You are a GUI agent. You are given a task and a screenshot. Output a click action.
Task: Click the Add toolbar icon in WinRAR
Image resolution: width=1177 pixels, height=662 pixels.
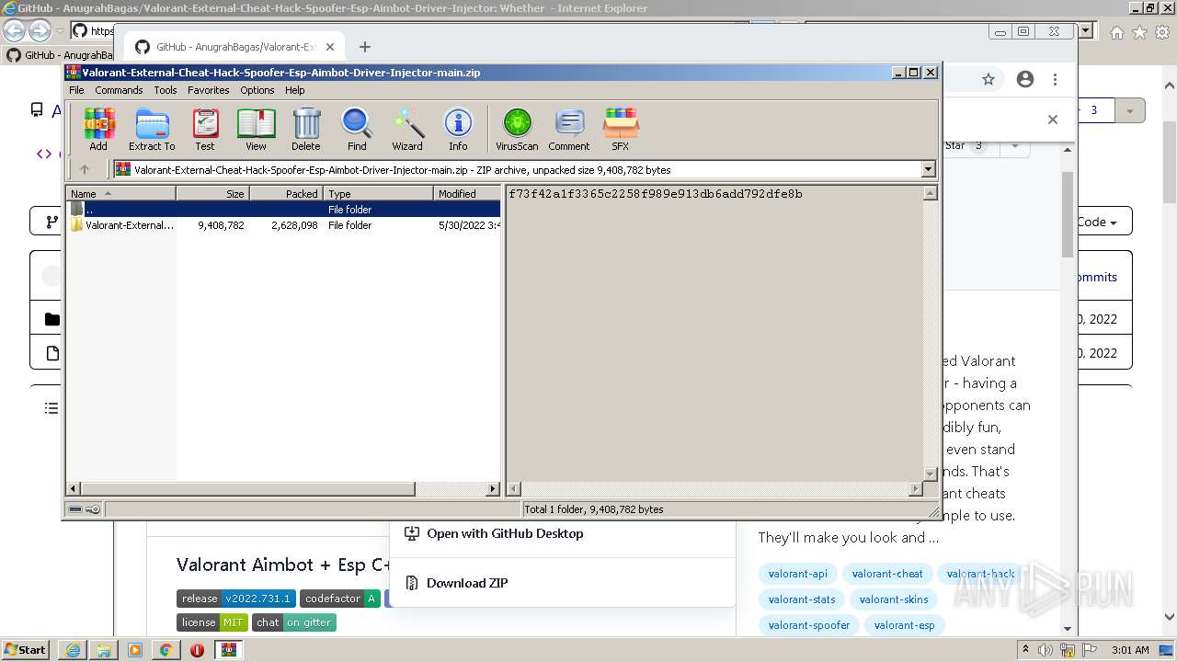98,129
